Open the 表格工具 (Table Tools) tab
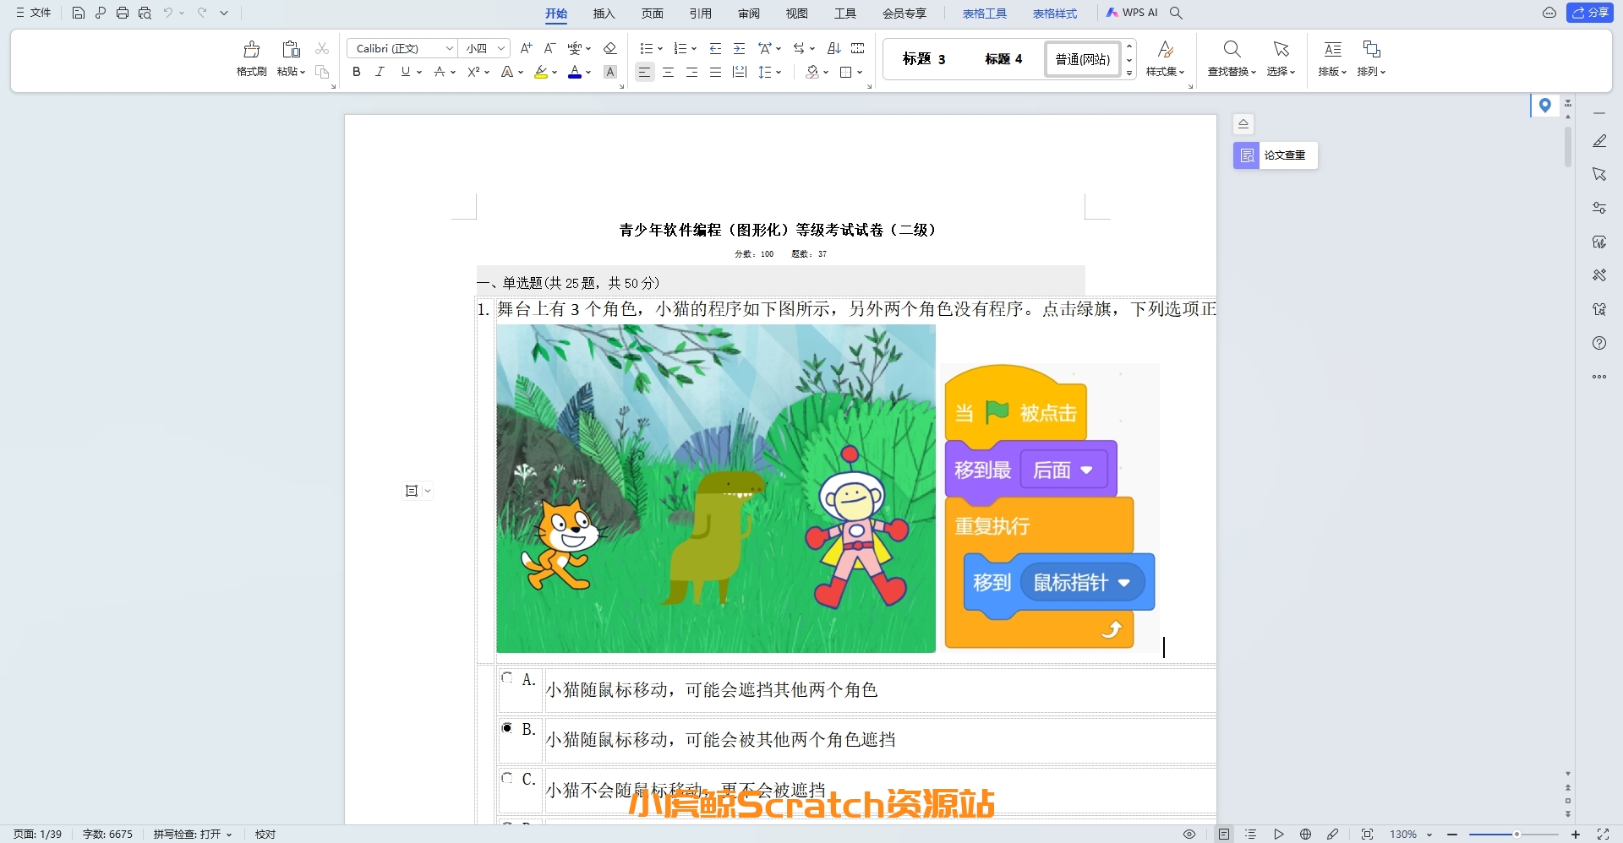Screen dimensions: 1623x843 pyautogui.click(x=984, y=14)
